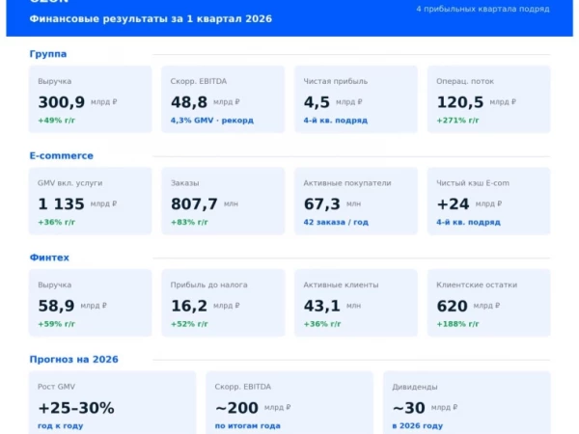
Task: Click the GMV value 1 135
Action: coord(62,204)
